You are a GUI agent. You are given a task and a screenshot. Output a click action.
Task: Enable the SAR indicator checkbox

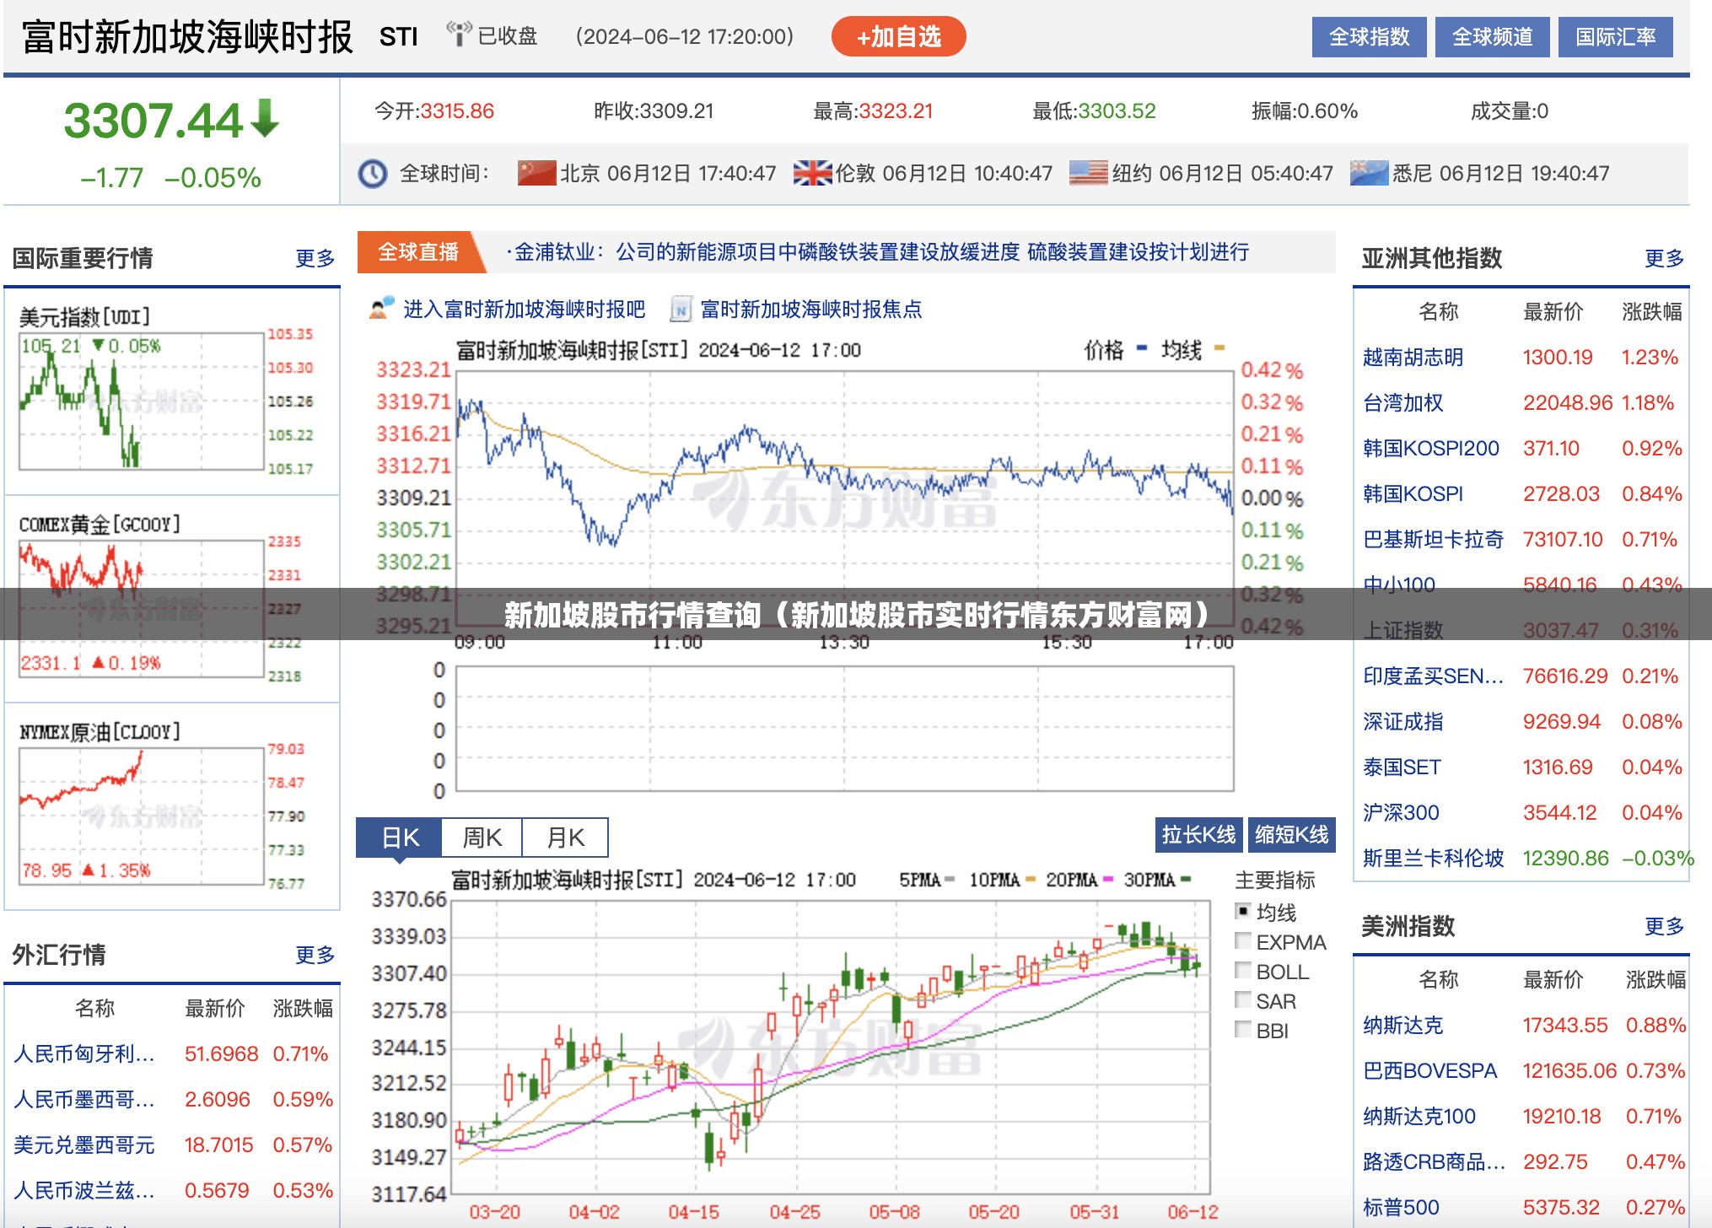pos(1243,1000)
